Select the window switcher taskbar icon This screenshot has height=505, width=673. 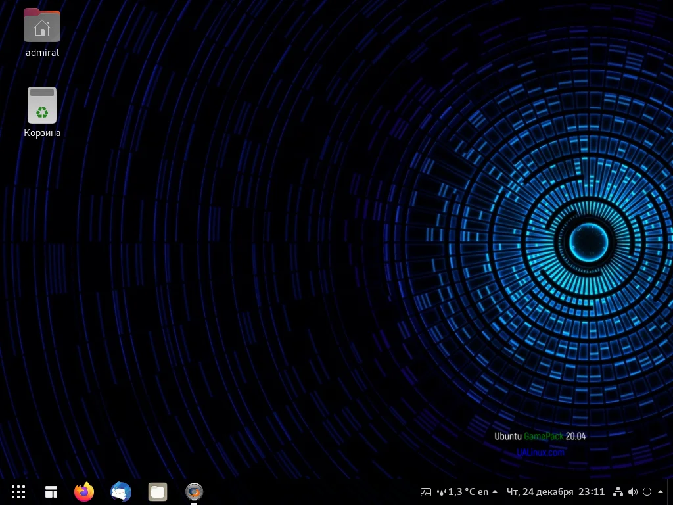click(x=51, y=492)
